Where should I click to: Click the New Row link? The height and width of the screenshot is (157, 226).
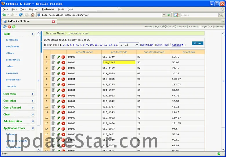(162, 45)
